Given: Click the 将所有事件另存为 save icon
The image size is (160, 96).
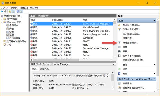Looking at the screenshot, I should pos(119,56).
